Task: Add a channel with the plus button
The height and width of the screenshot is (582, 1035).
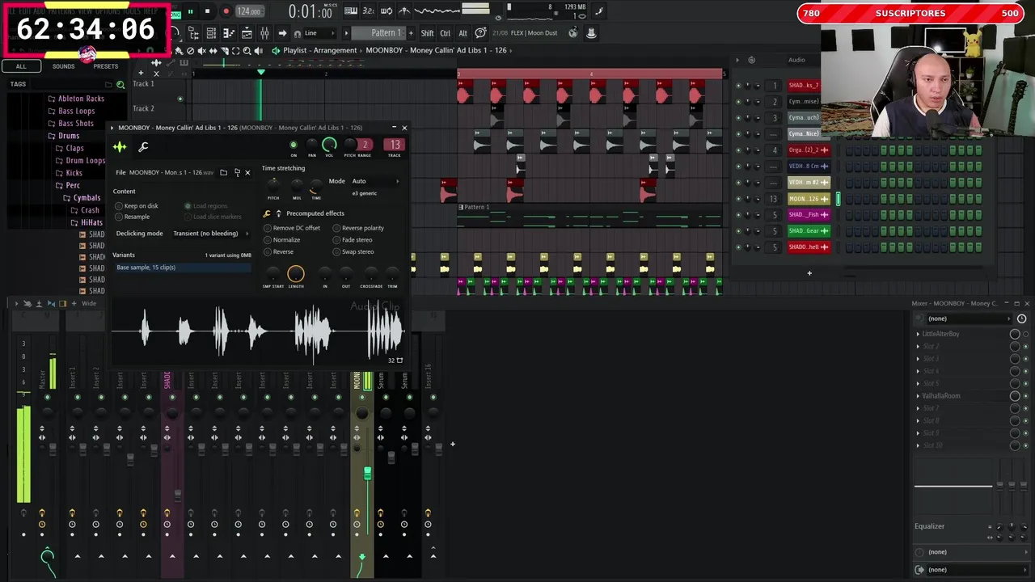Action: point(809,273)
